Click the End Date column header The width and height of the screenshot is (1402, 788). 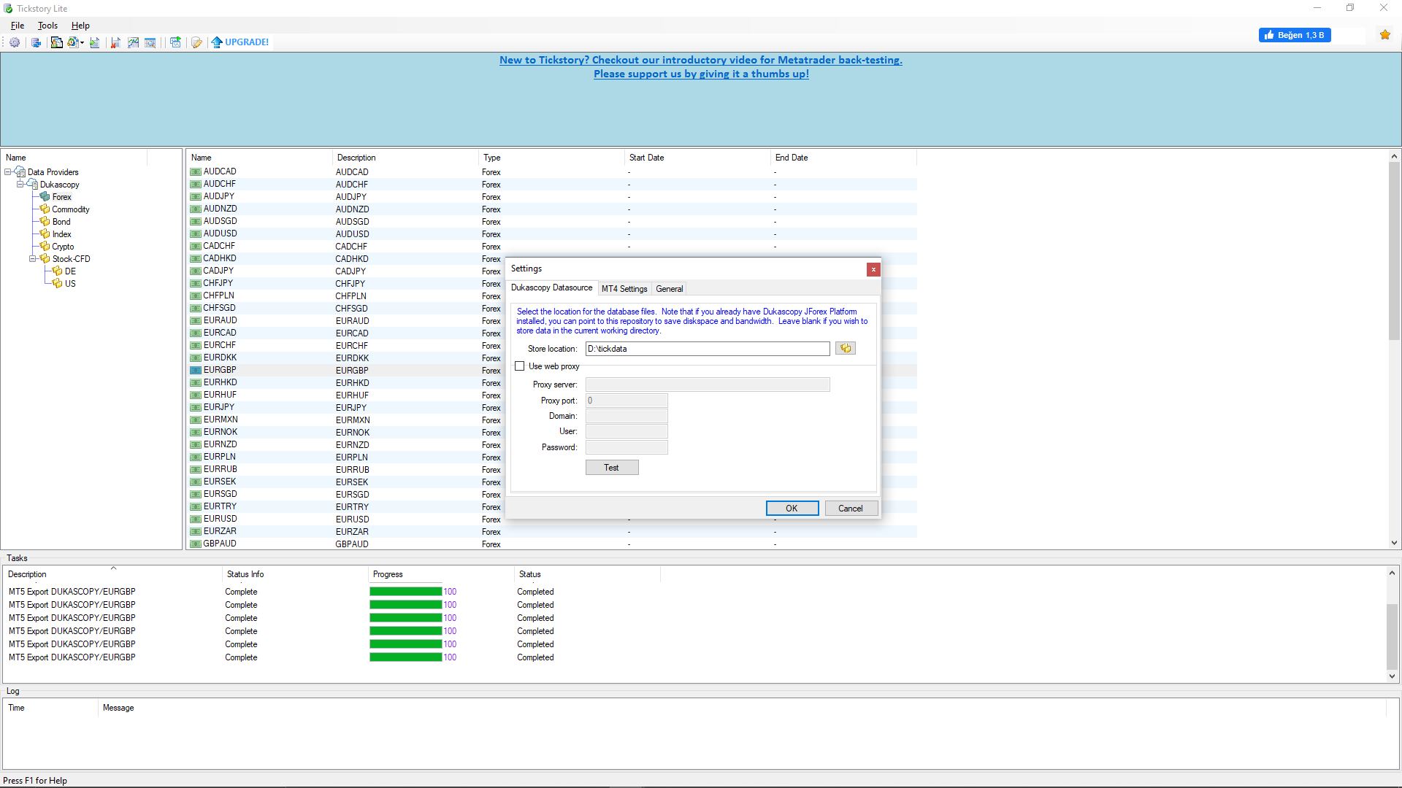click(x=843, y=158)
